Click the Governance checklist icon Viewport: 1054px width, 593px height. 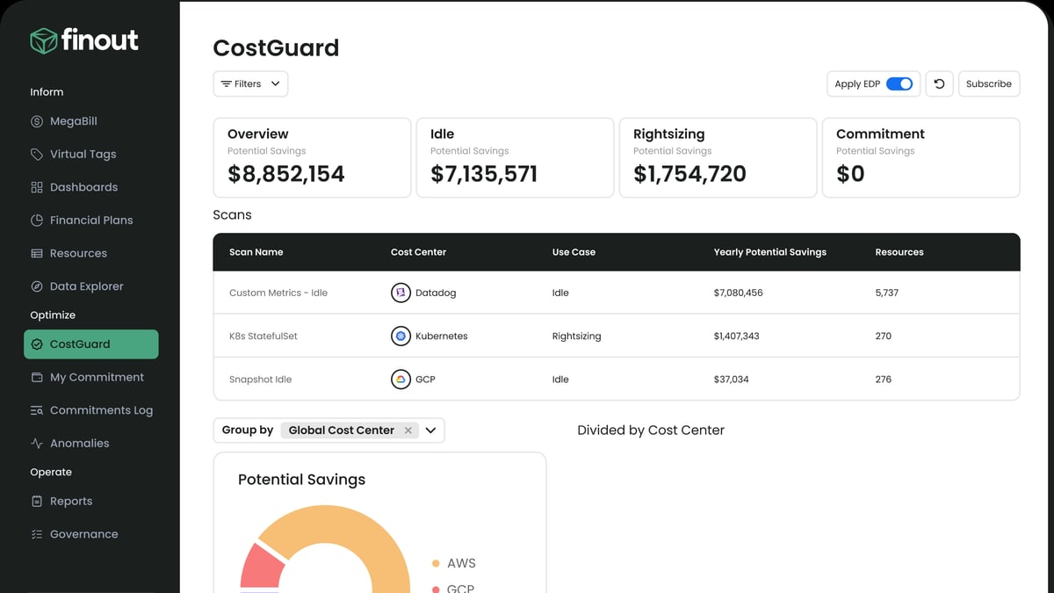pyautogui.click(x=37, y=534)
